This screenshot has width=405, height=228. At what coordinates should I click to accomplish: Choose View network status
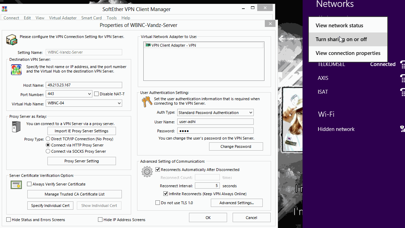pos(348,26)
